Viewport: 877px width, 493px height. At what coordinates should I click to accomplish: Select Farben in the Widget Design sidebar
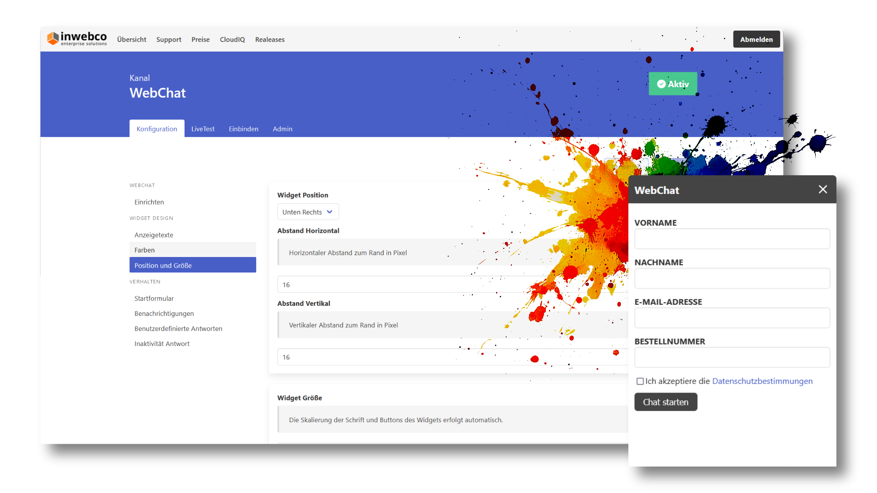tap(144, 250)
